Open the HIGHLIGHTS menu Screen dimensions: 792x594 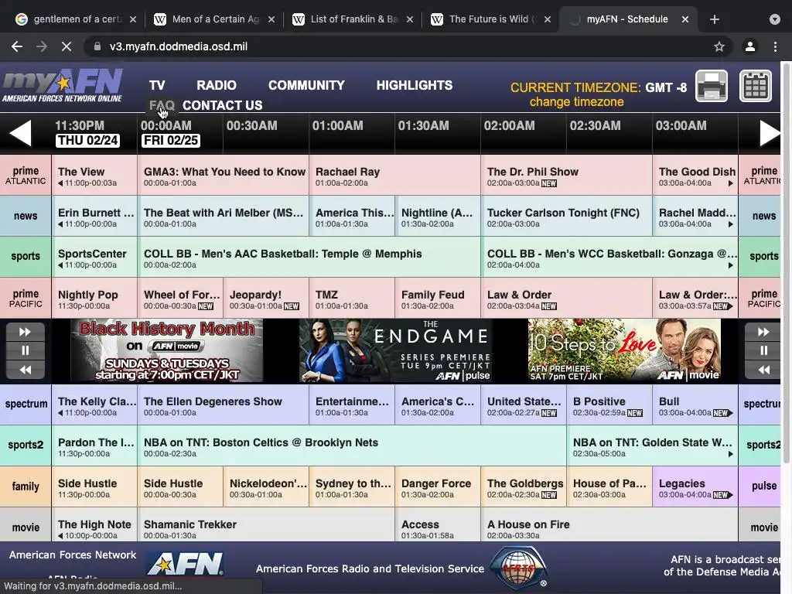[415, 85]
